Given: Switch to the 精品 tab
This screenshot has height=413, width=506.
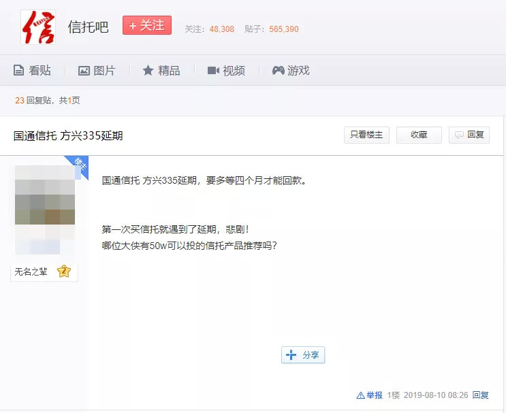Looking at the screenshot, I should coord(161,70).
